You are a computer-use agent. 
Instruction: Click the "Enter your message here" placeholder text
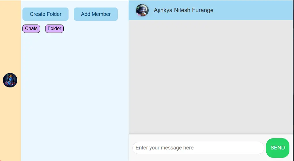(x=164, y=148)
